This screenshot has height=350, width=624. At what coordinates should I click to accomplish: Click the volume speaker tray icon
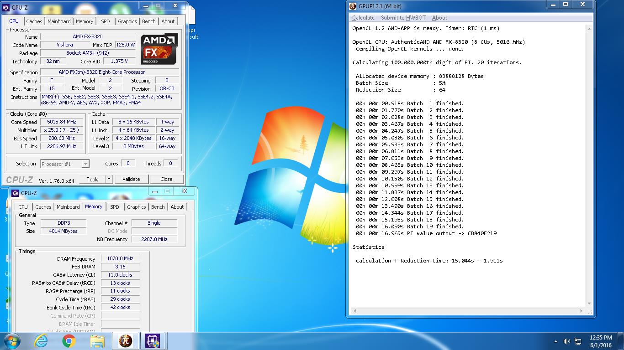click(567, 341)
